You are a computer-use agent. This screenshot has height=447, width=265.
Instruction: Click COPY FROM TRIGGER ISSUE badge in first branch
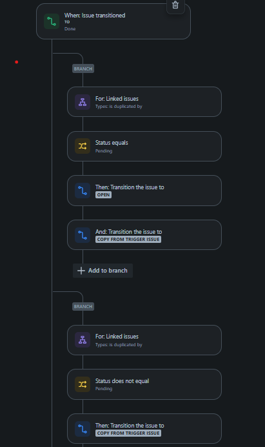coord(128,240)
